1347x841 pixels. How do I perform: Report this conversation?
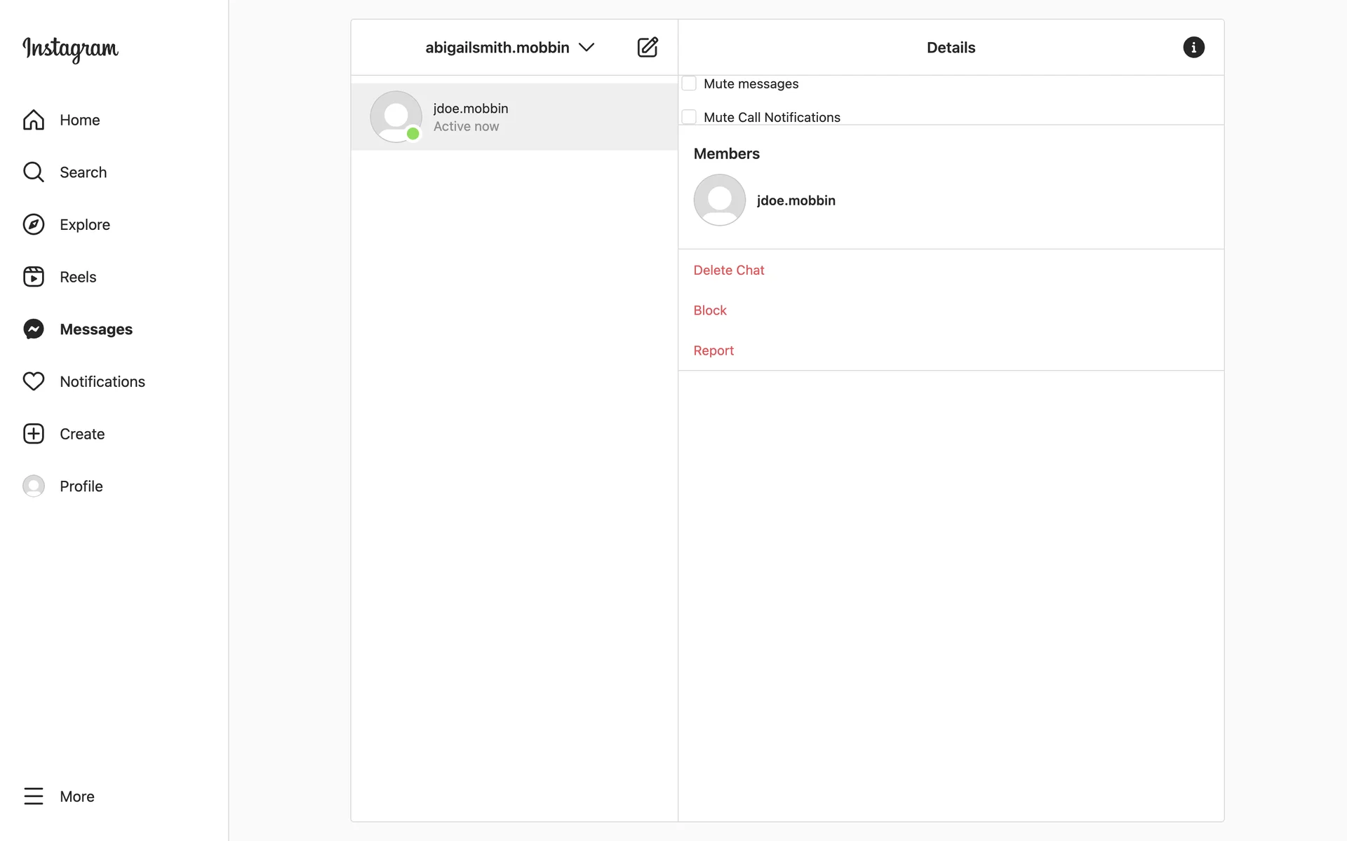713,350
